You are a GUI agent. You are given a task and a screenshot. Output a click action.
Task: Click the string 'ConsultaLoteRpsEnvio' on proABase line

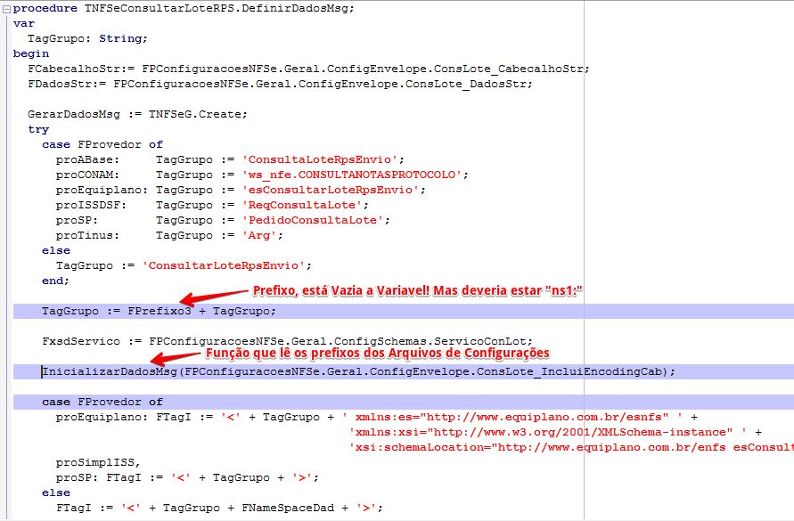(320, 160)
